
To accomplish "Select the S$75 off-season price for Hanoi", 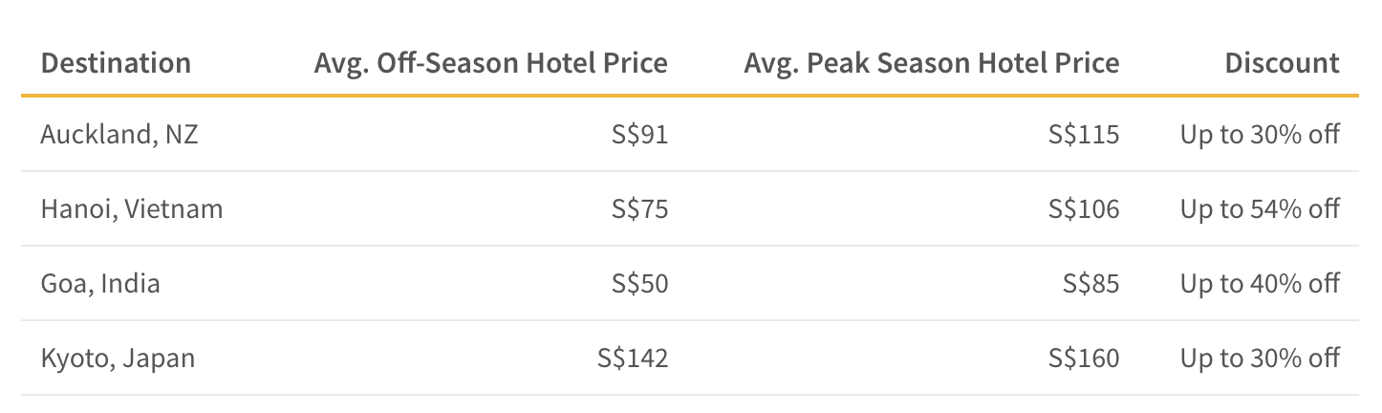I will (x=639, y=208).
